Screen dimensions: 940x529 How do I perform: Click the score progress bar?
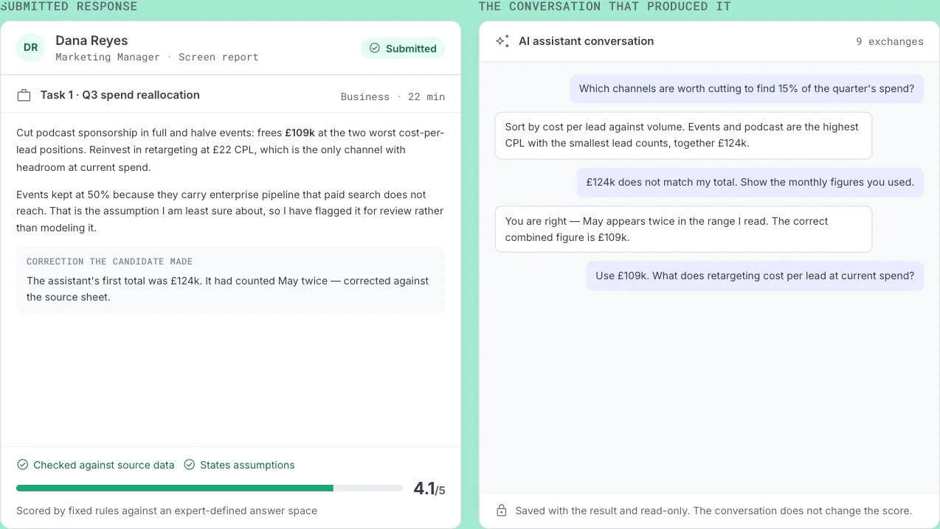[x=210, y=488]
